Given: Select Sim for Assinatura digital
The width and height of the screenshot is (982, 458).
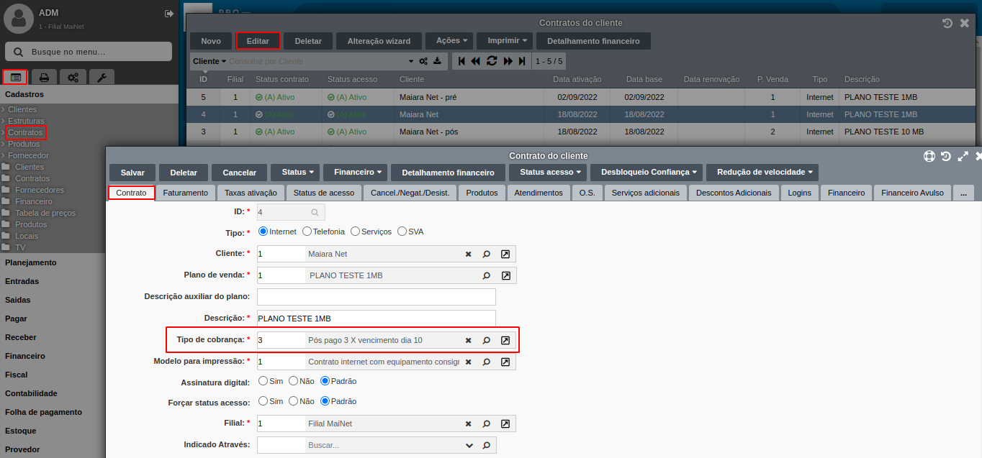Looking at the screenshot, I should click(x=263, y=381).
